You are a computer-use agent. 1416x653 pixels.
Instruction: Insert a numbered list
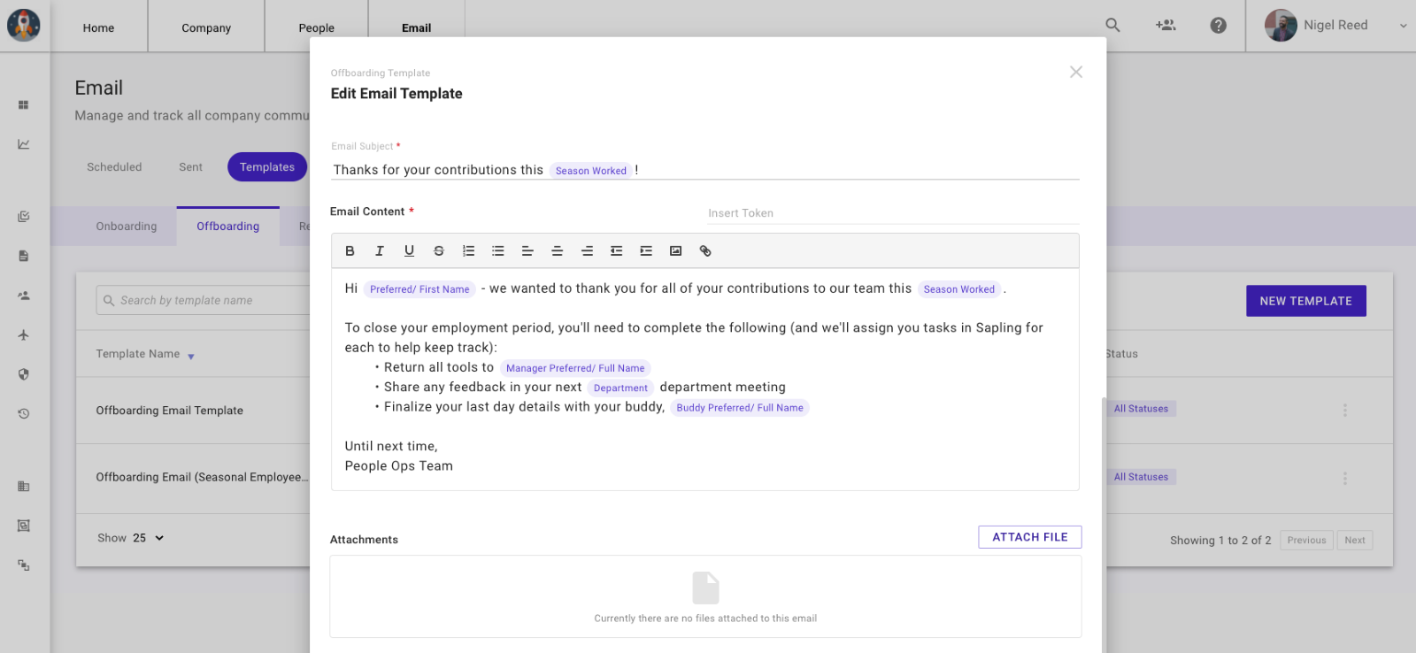tap(468, 251)
